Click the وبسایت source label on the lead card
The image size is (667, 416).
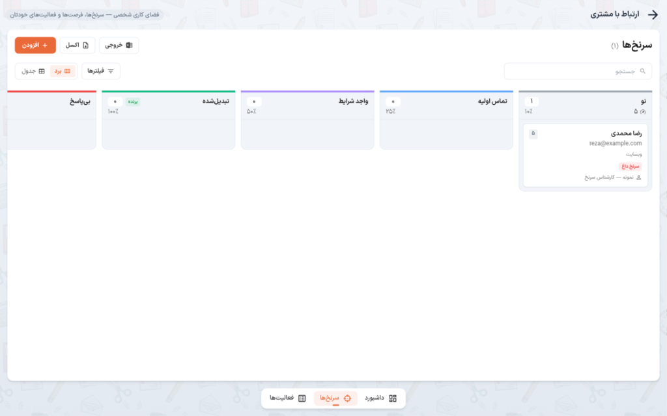coord(634,155)
